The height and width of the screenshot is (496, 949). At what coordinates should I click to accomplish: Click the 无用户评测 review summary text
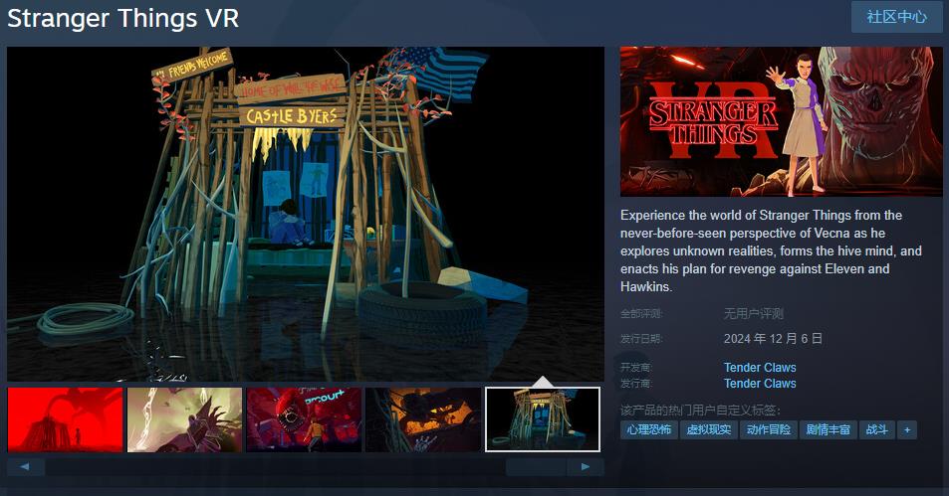click(753, 314)
